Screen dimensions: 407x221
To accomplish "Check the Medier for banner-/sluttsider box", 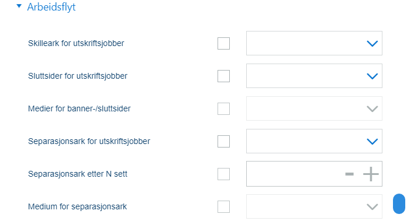I will (223, 108).
